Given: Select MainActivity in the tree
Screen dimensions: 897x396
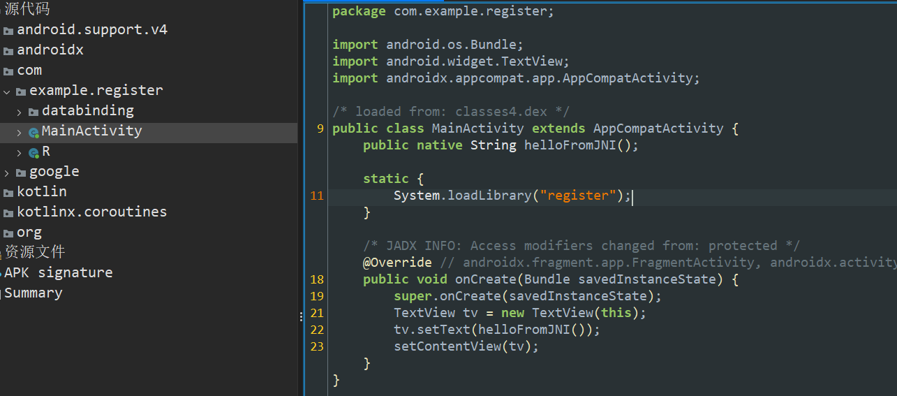Looking at the screenshot, I should pos(91,131).
